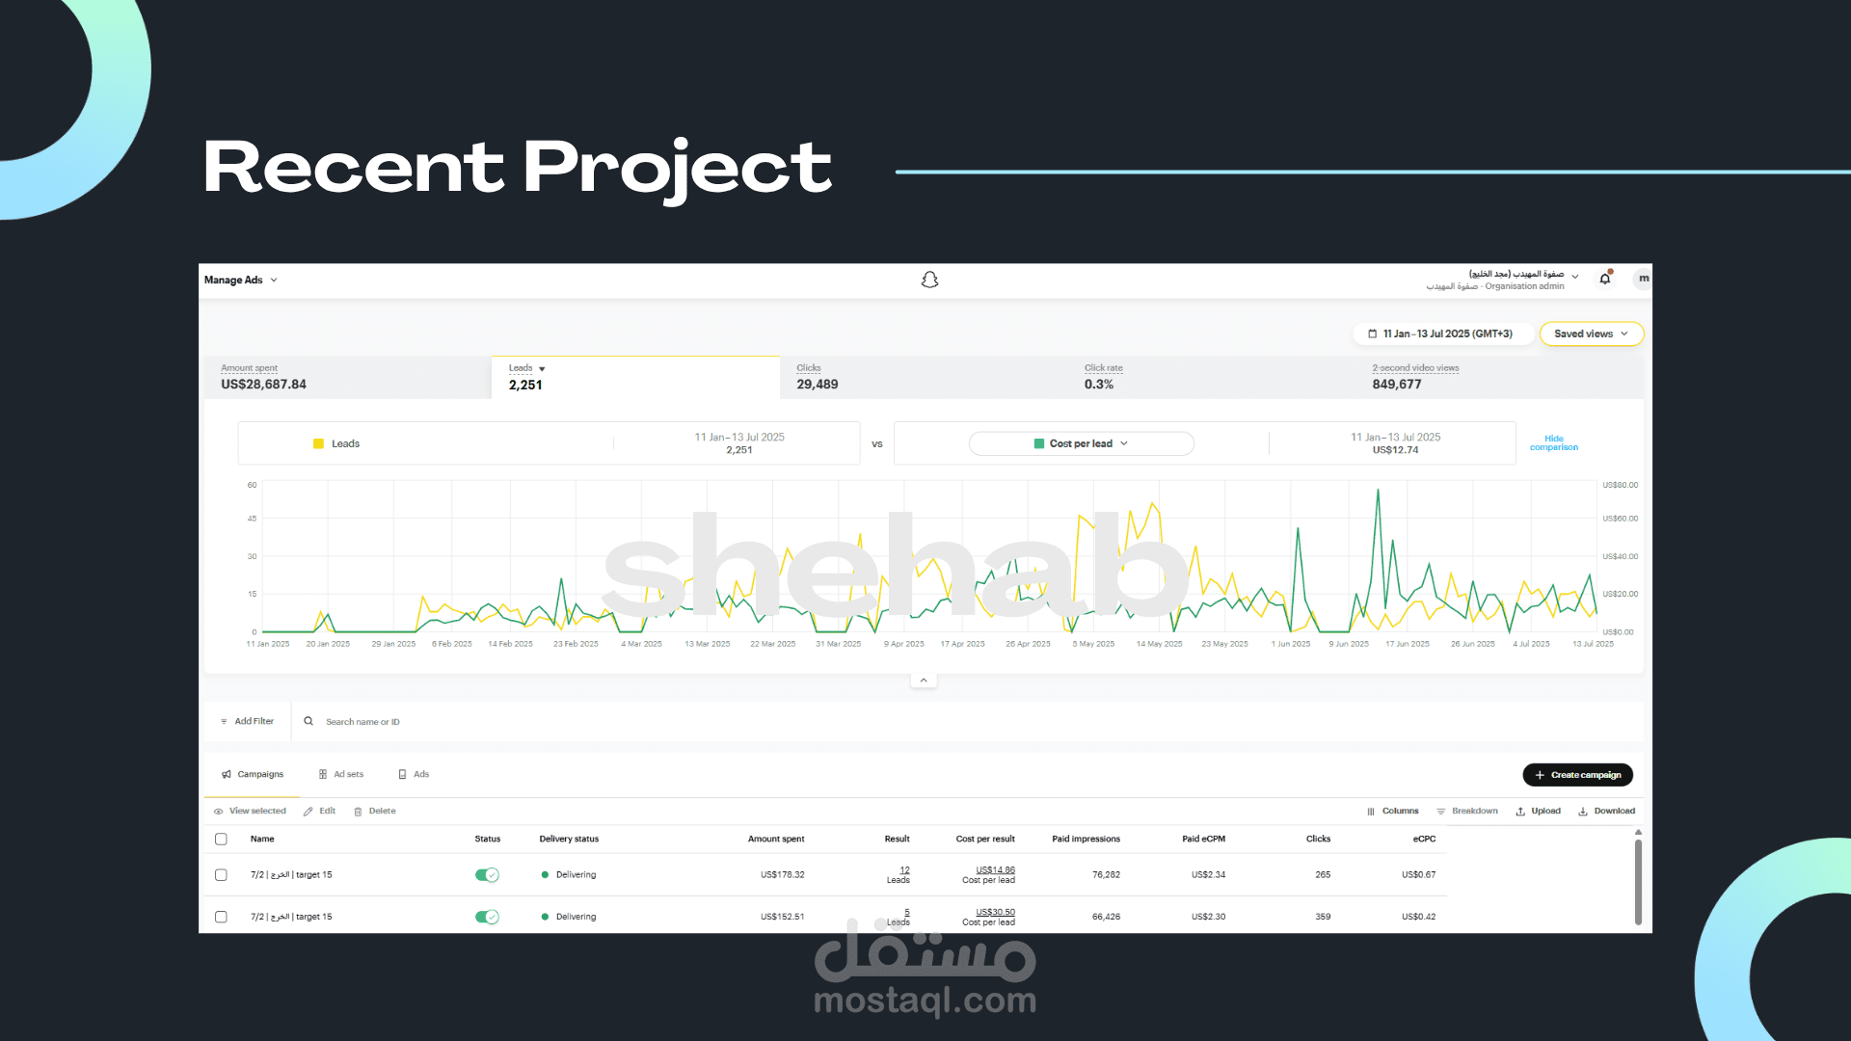Expand the organisation account switcher chevron
Screen dimensions: 1851x1041
[1575, 277]
